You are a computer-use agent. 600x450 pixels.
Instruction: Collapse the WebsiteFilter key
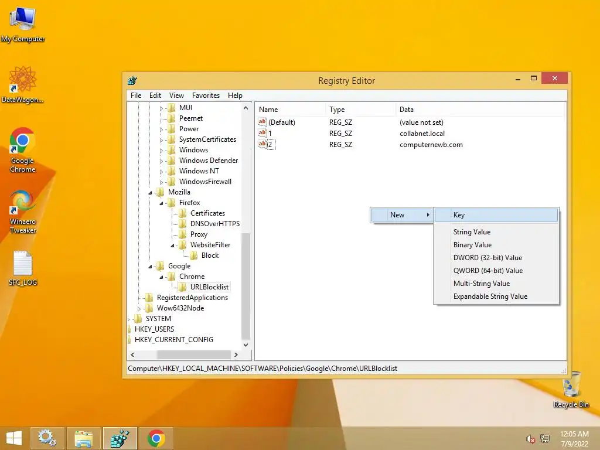point(172,246)
